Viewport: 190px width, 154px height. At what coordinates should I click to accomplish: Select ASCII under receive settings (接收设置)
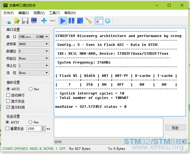click(x=13, y=89)
